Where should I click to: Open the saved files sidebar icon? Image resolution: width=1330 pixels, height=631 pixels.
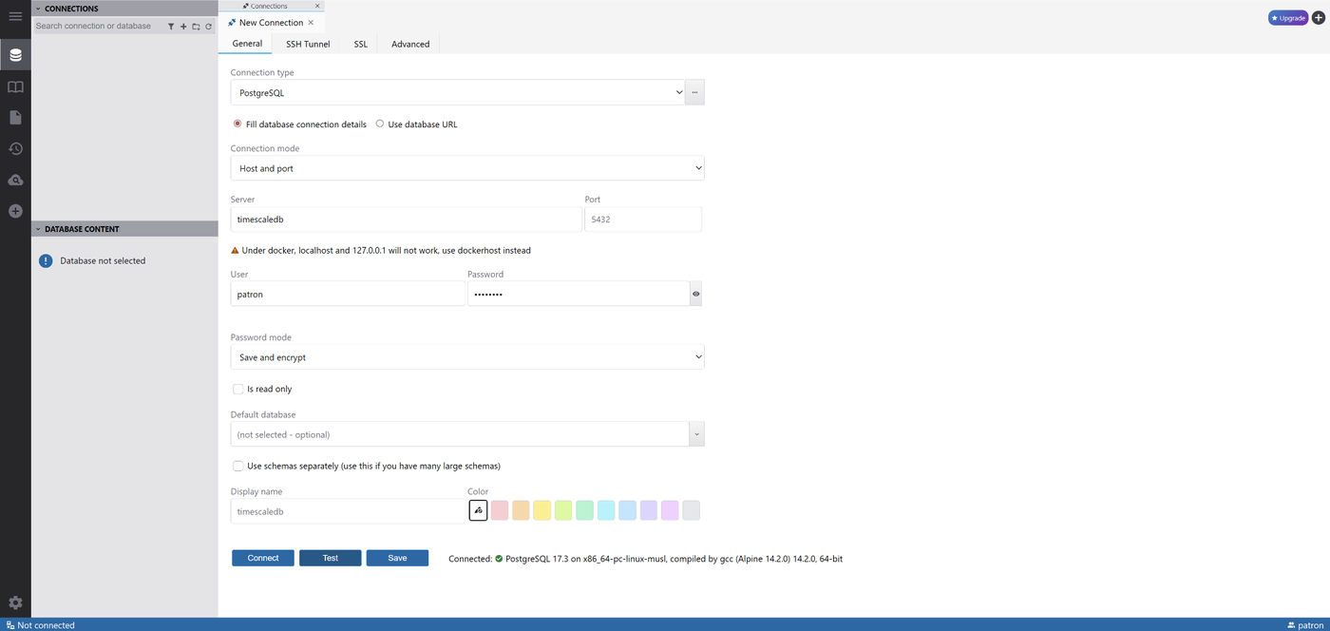click(15, 118)
